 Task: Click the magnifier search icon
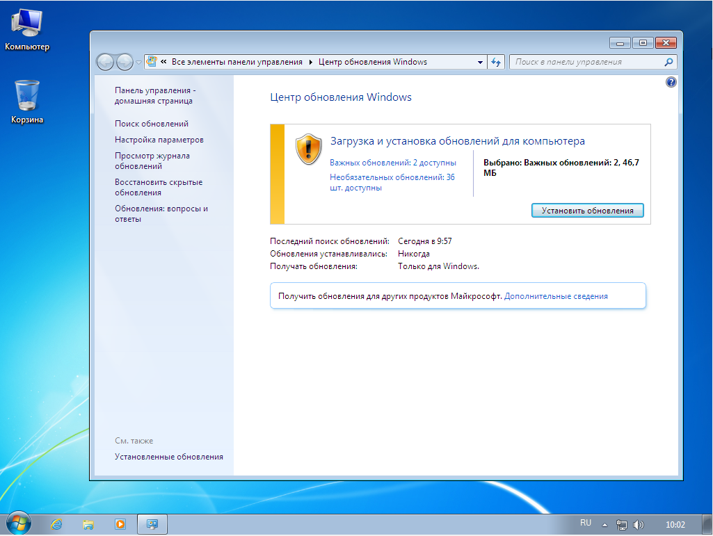[x=668, y=63]
